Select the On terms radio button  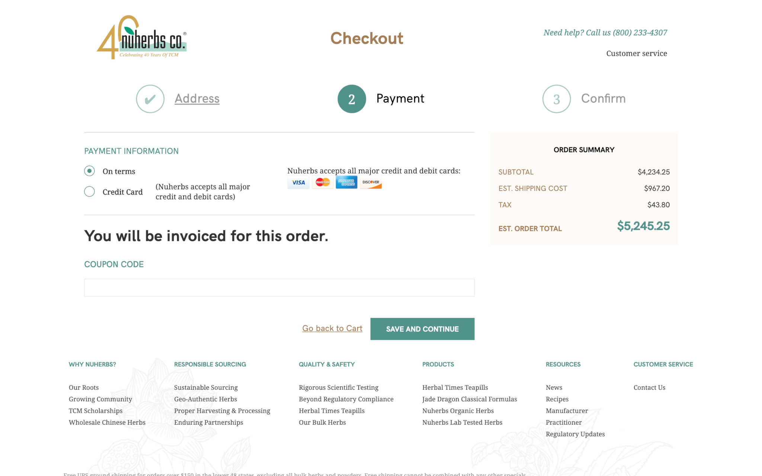click(x=89, y=171)
